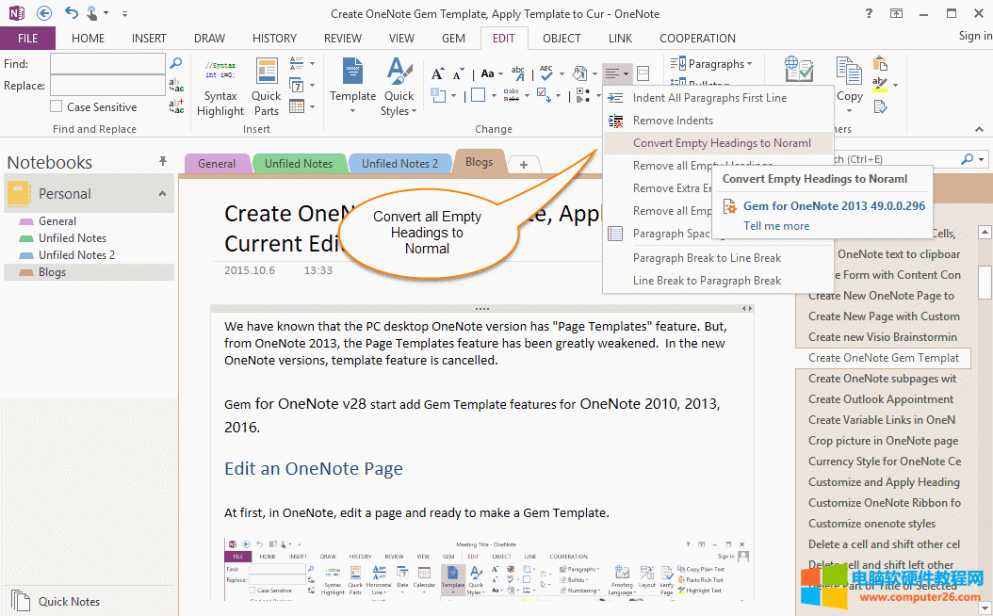Click the Tell me more link
Image resolution: width=993 pixels, height=616 pixels.
(776, 226)
